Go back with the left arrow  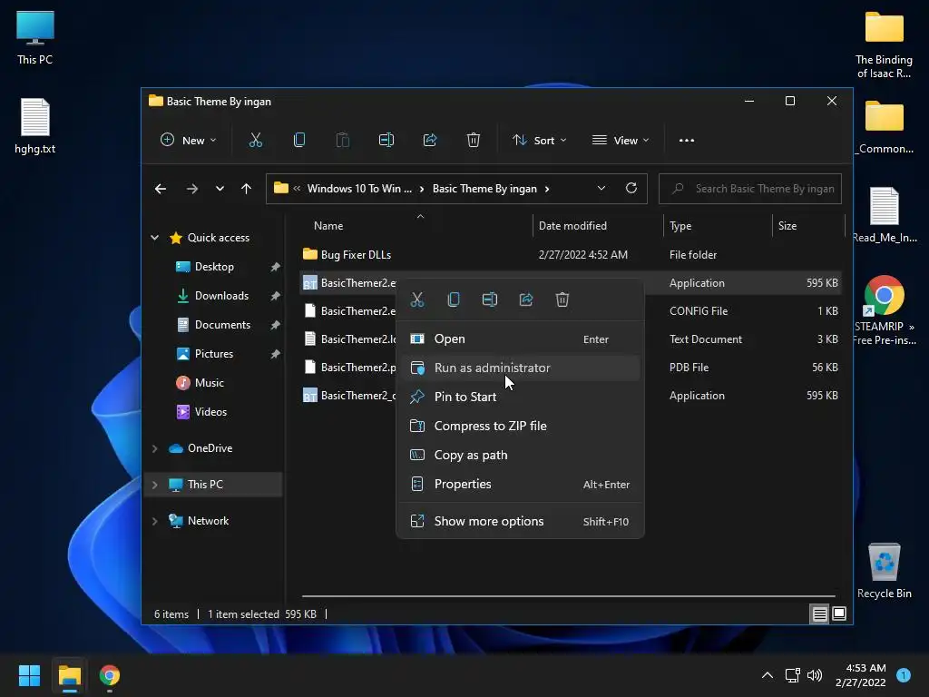point(161,189)
